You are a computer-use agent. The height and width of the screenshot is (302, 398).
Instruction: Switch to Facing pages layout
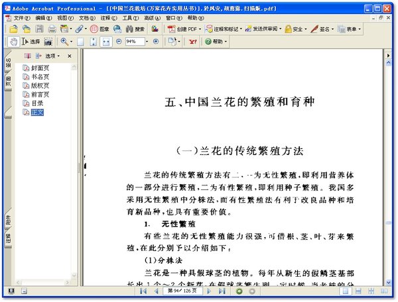tap(384, 291)
